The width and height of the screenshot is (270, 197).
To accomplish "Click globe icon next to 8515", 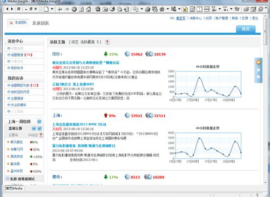I will 127,177.
